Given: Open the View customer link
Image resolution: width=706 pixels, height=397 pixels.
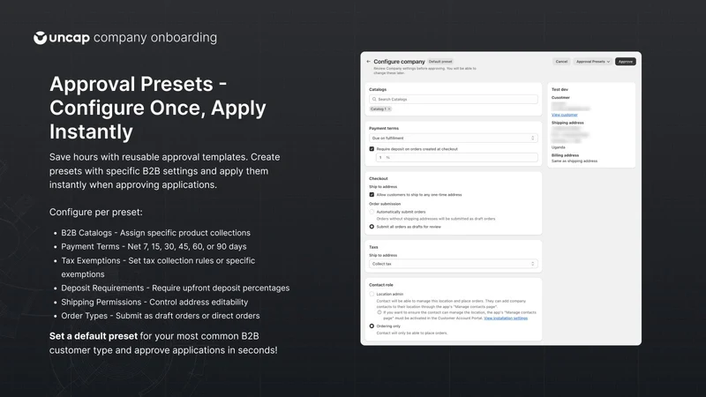Looking at the screenshot, I should tap(564, 115).
